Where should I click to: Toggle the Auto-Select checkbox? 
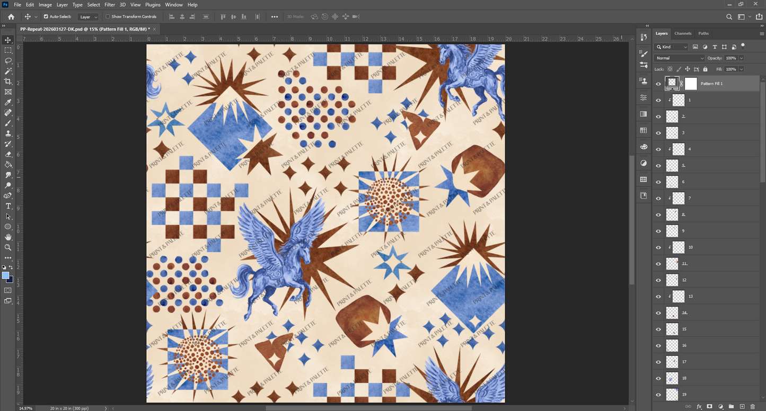pos(46,16)
